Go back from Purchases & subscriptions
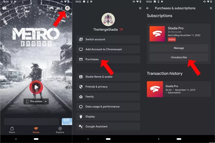Image resolution: width=215 pixels, height=143 pixels. (x=147, y=8)
